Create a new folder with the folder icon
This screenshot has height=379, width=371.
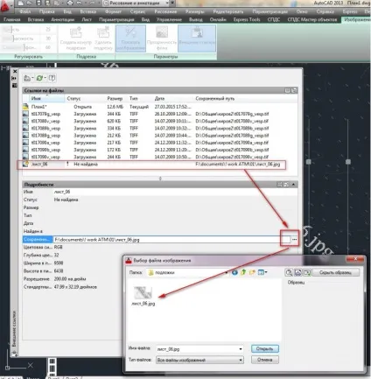point(252,272)
